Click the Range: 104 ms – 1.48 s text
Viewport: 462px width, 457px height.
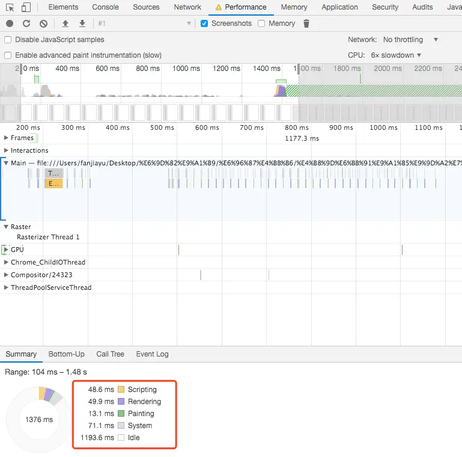click(x=46, y=372)
